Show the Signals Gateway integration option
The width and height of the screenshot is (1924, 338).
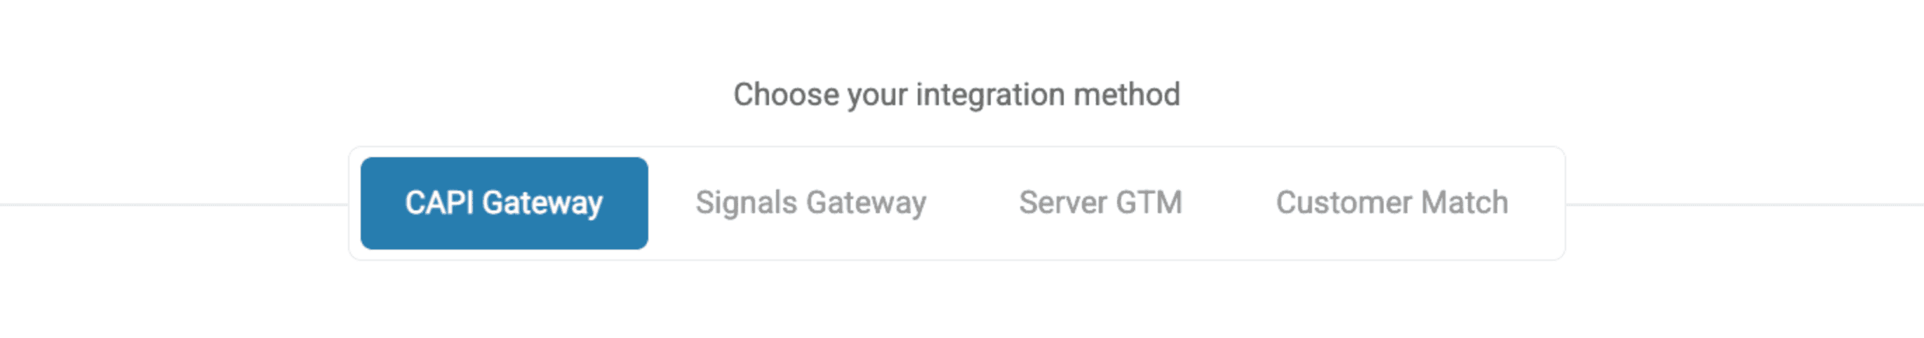(811, 203)
